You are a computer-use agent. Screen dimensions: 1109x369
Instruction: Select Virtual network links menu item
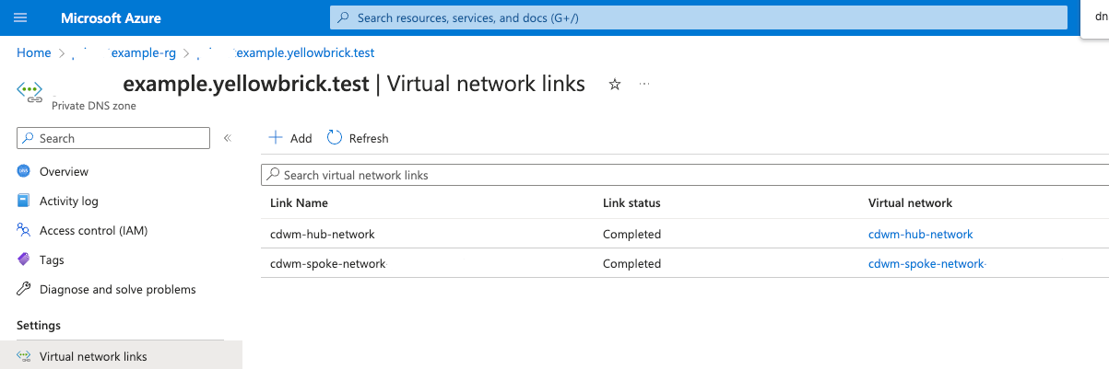coord(121,356)
